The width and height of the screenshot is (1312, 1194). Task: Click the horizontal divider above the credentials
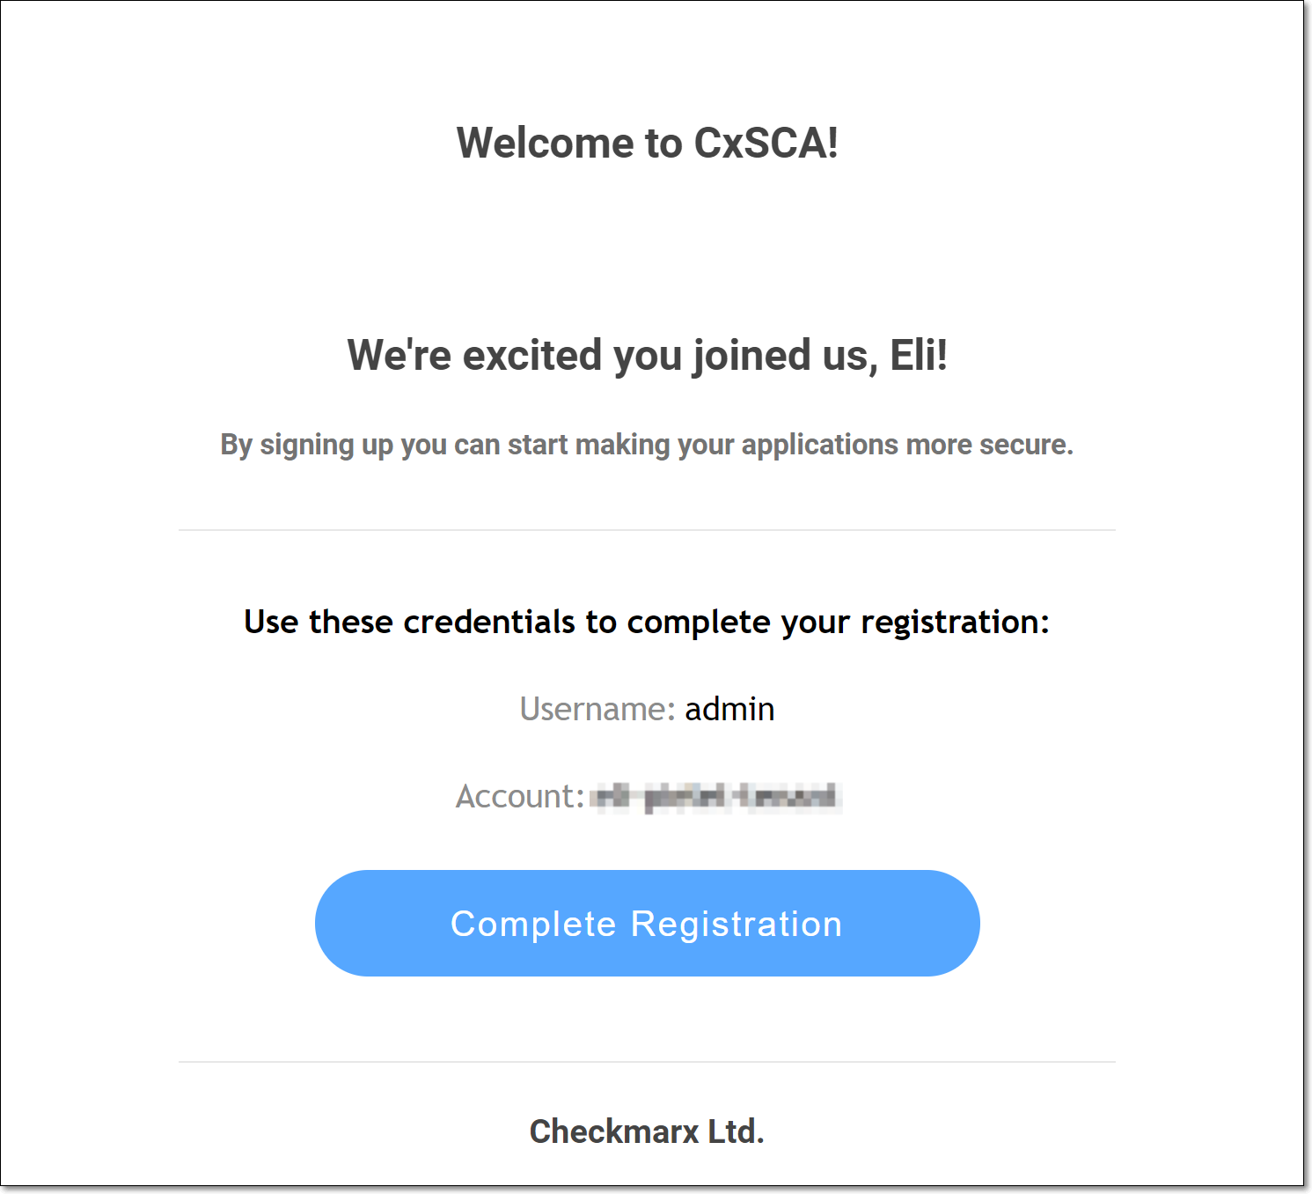[x=647, y=530]
